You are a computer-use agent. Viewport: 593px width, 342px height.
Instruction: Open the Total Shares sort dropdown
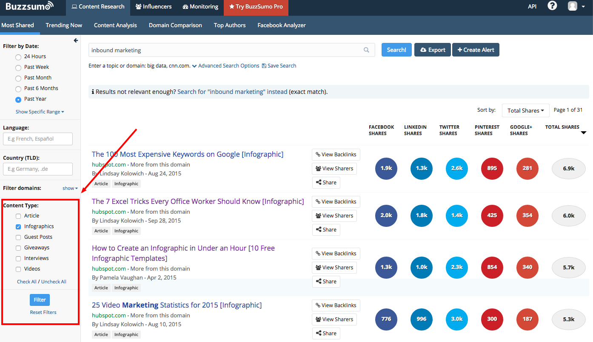pos(525,110)
